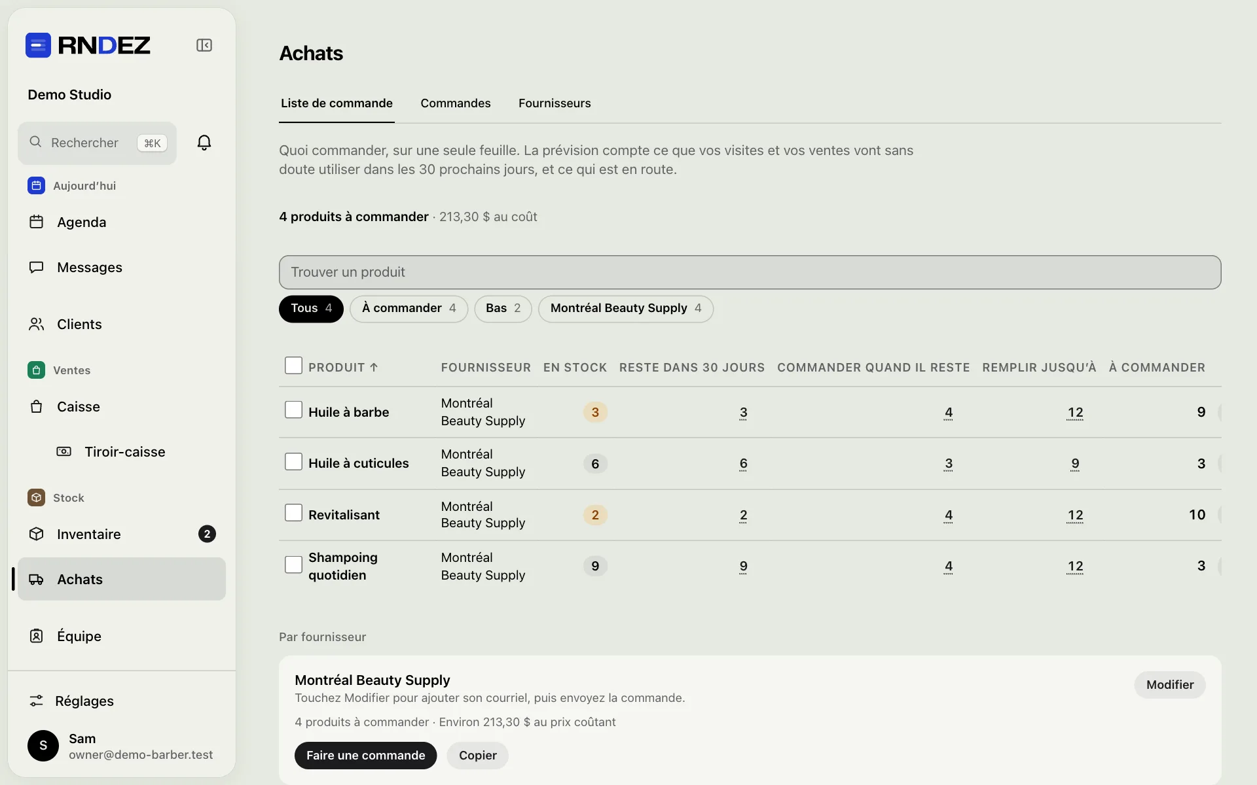The height and width of the screenshot is (785, 1257).
Task: Click the Équipe badge icon
Action: point(37,636)
